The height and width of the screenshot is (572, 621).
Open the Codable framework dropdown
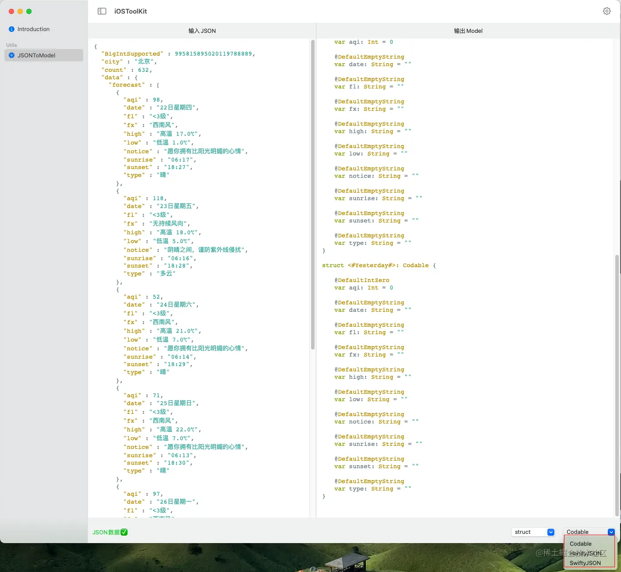click(x=589, y=532)
